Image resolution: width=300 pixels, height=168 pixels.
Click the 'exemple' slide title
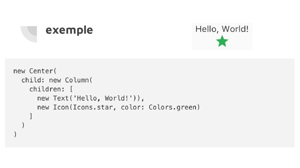[69, 30]
